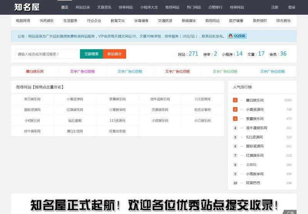
Task: Open the red 墨白娱乐网 ad link
Action: (x=35, y=72)
